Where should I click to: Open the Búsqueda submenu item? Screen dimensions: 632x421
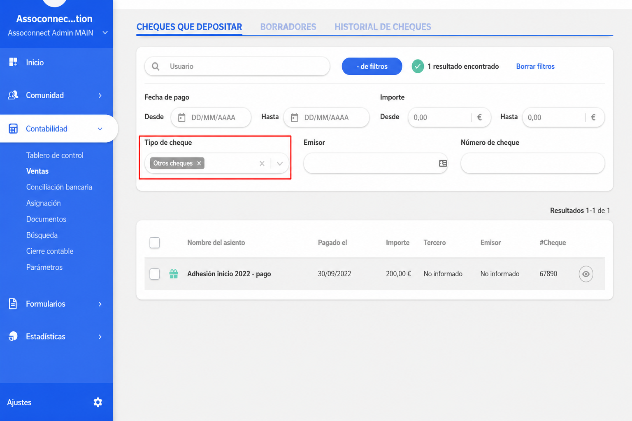42,235
